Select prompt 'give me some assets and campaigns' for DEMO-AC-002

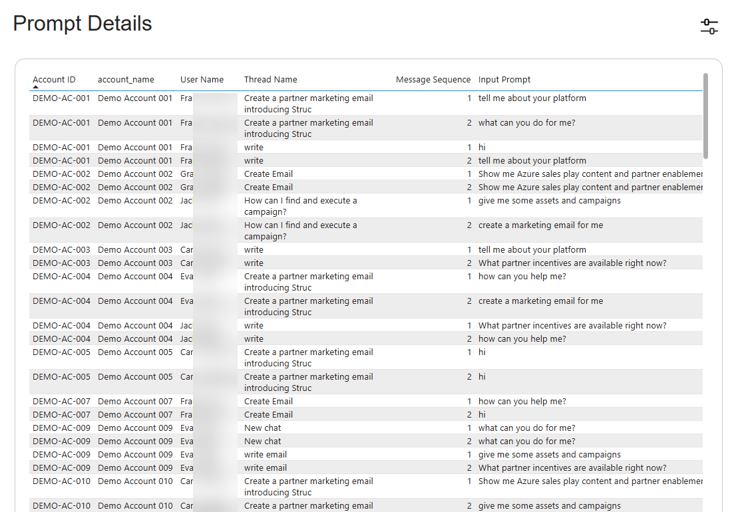coord(550,200)
